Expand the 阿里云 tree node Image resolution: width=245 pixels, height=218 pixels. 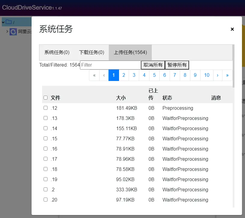(7, 31)
